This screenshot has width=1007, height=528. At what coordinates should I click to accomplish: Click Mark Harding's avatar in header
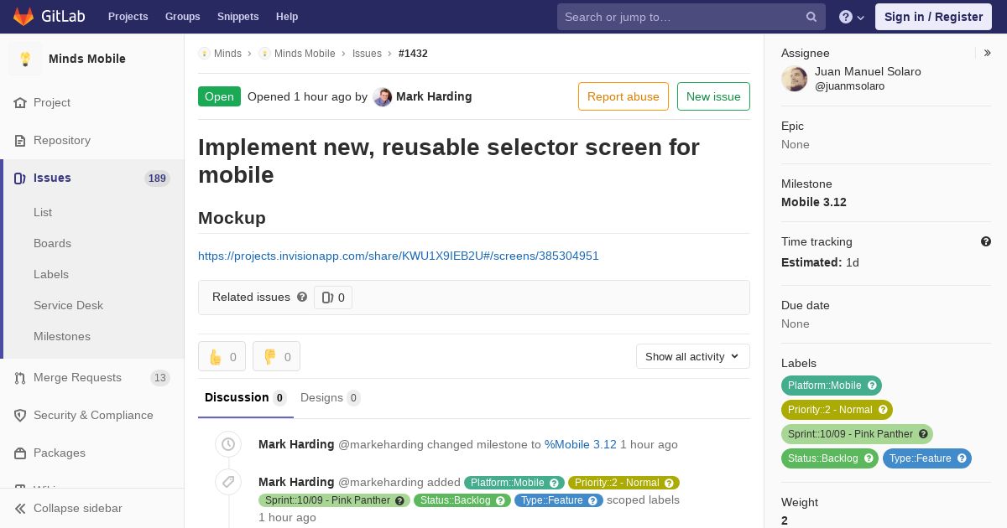coord(382,96)
